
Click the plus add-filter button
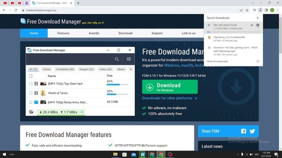[131, 69]
